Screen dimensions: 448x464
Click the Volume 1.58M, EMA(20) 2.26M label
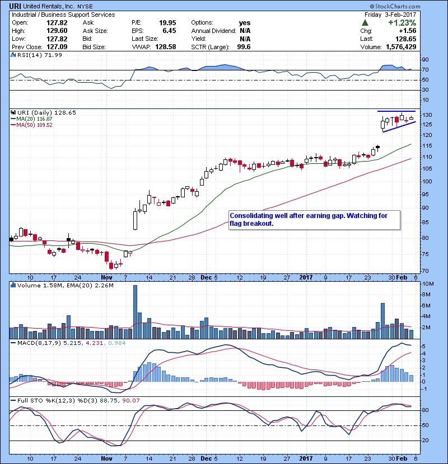tap(66, 285)
